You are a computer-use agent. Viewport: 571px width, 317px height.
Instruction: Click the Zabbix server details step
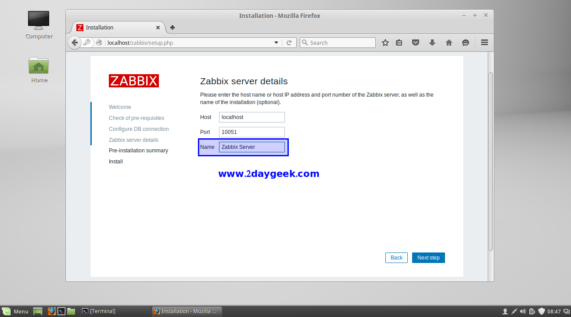click(x=133, y=140)
